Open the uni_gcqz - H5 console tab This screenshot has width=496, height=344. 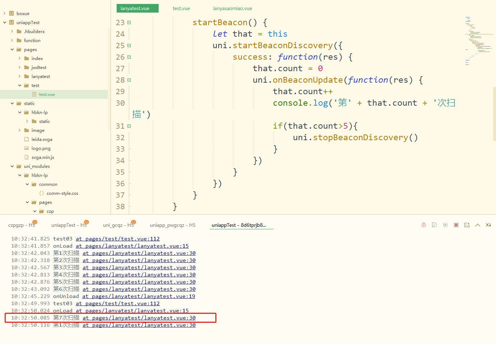[x=118, y=225]
